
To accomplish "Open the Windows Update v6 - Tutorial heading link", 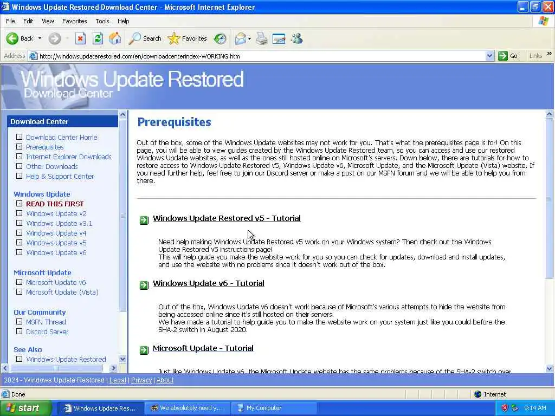I will click(x=209, y=283).
